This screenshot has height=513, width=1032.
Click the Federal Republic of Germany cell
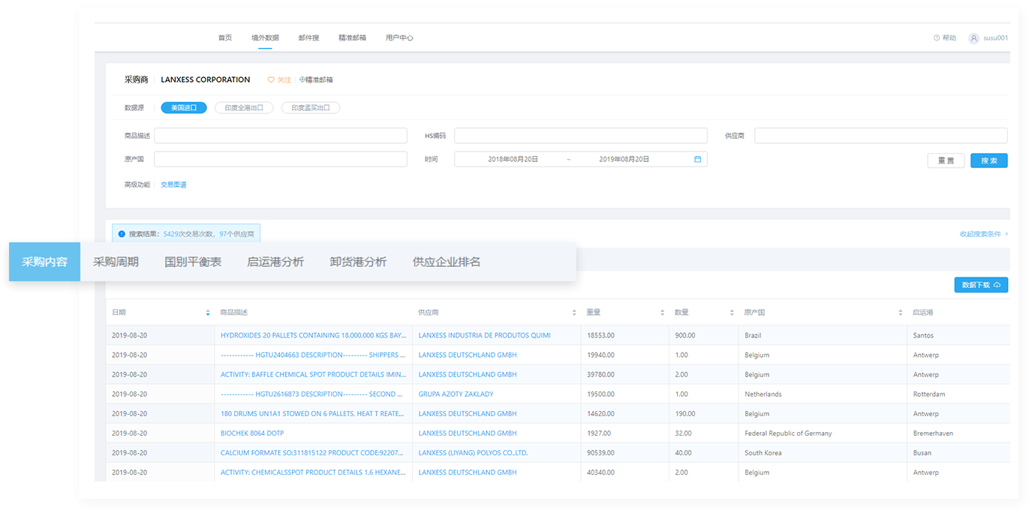pyautogui.click(x=788, y=433)
